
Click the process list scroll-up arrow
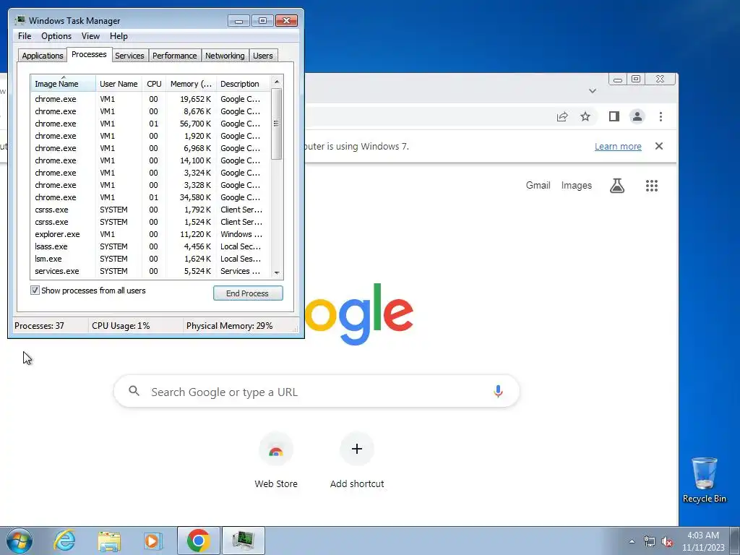277,82
